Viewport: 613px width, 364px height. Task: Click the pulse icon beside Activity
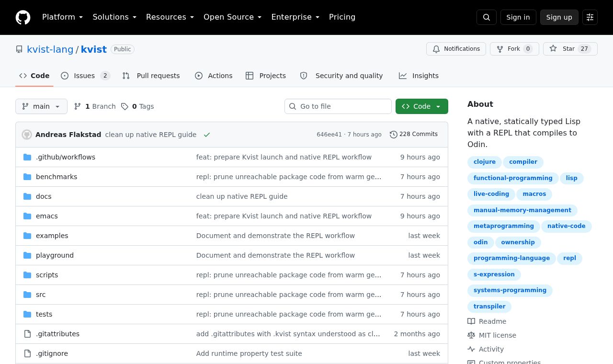pyautogui.click(x=471, y=349)
